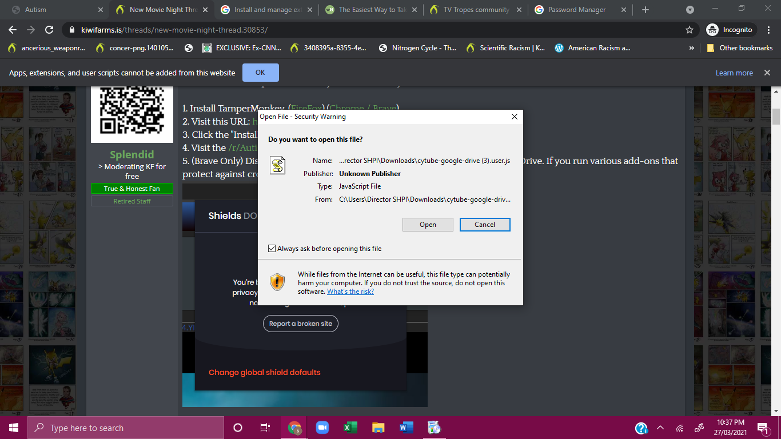Screen dimensions: 781x439
Task: Uncheck Always ask before opening this file
Action: click(272, 249)
